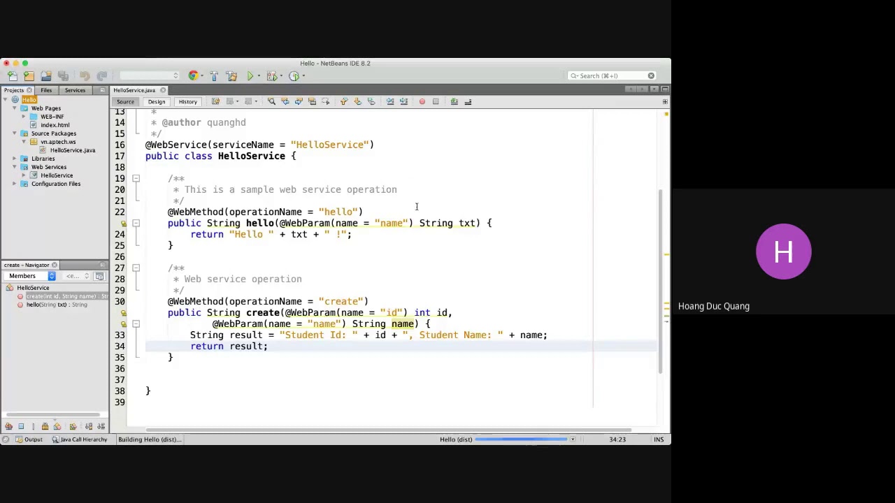Toggle Show Fields filter in the Navigator

[21, 426]
